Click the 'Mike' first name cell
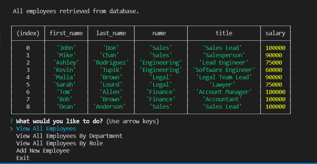The width and height of the screenshot is (317, 164). [66, 55]
